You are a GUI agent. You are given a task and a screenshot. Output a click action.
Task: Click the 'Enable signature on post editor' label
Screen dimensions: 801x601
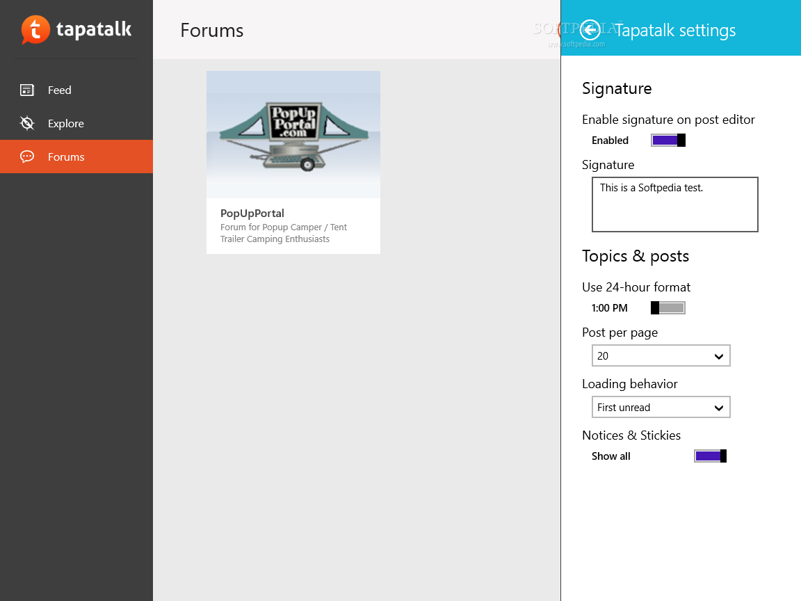tap(668, 120)
